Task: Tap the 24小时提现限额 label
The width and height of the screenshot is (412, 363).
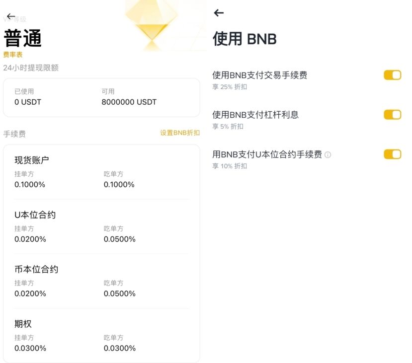Action: click(31, 68)
